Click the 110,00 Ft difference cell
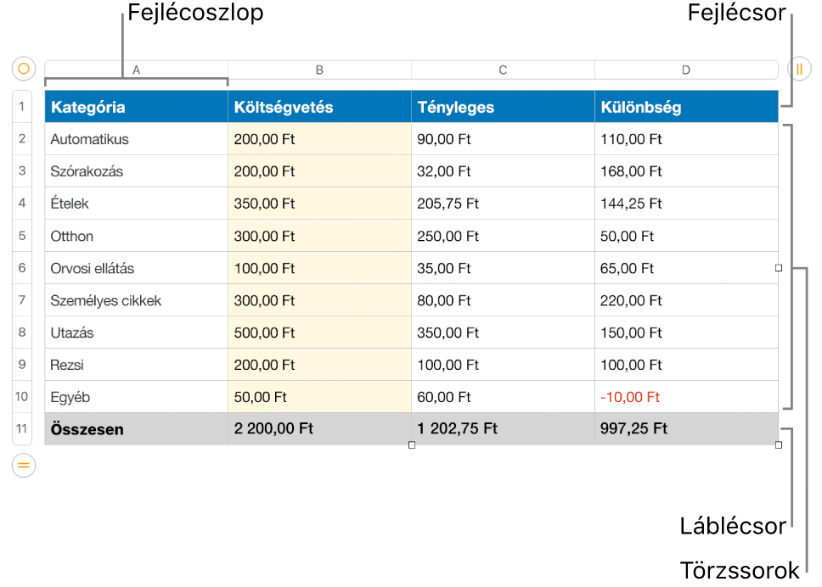822x587 pixels. click(x=686, y=139)
